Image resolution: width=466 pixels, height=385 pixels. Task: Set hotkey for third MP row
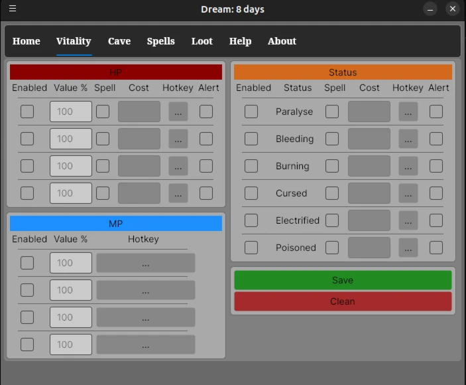[x=146, y=317]
